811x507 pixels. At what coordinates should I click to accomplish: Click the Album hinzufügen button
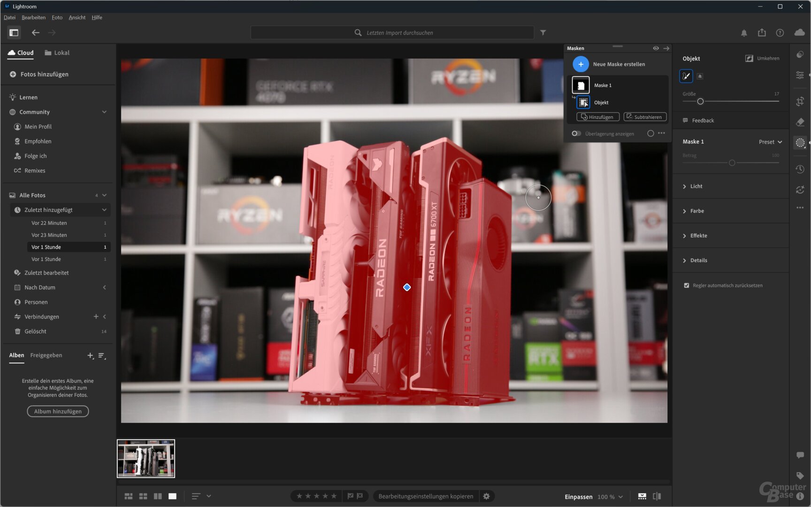(58, 411)
